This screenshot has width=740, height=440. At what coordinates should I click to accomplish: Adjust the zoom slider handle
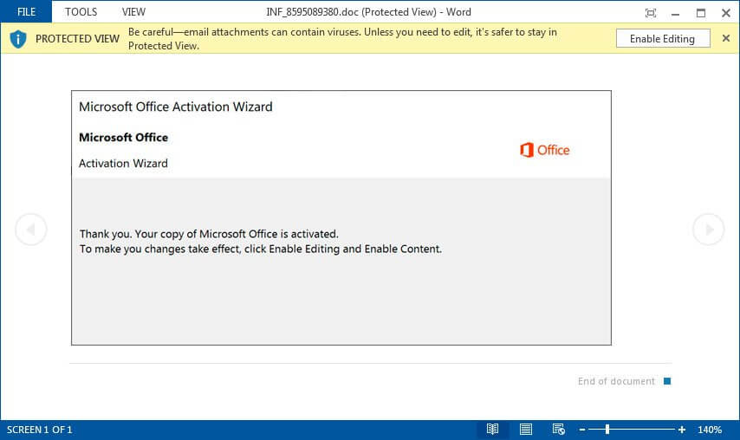[x=607, y=429]
